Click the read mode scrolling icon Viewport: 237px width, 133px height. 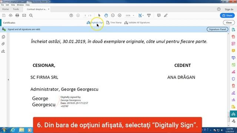(149, 16)
